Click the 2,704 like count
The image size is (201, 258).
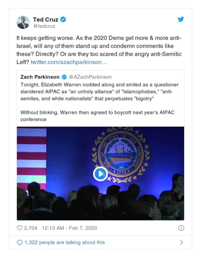[30, 228]
